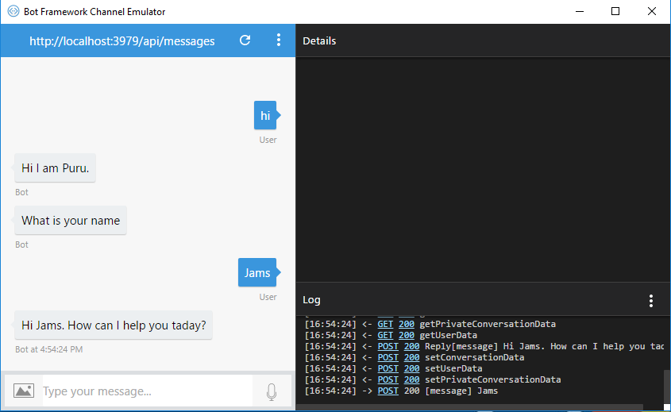This screenshot has width=671, height=412.
Task: Open 200 link on getPrivateConversationData log row
Action: pyautogui.click(x=406, y=324)
